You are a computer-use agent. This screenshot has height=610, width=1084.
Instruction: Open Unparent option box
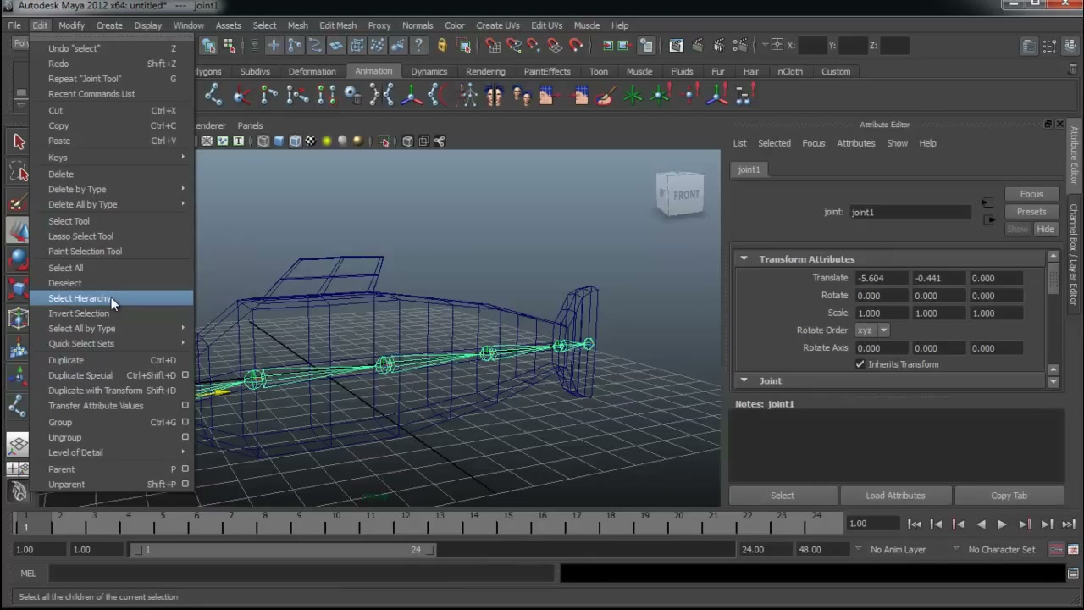point(185,485)
